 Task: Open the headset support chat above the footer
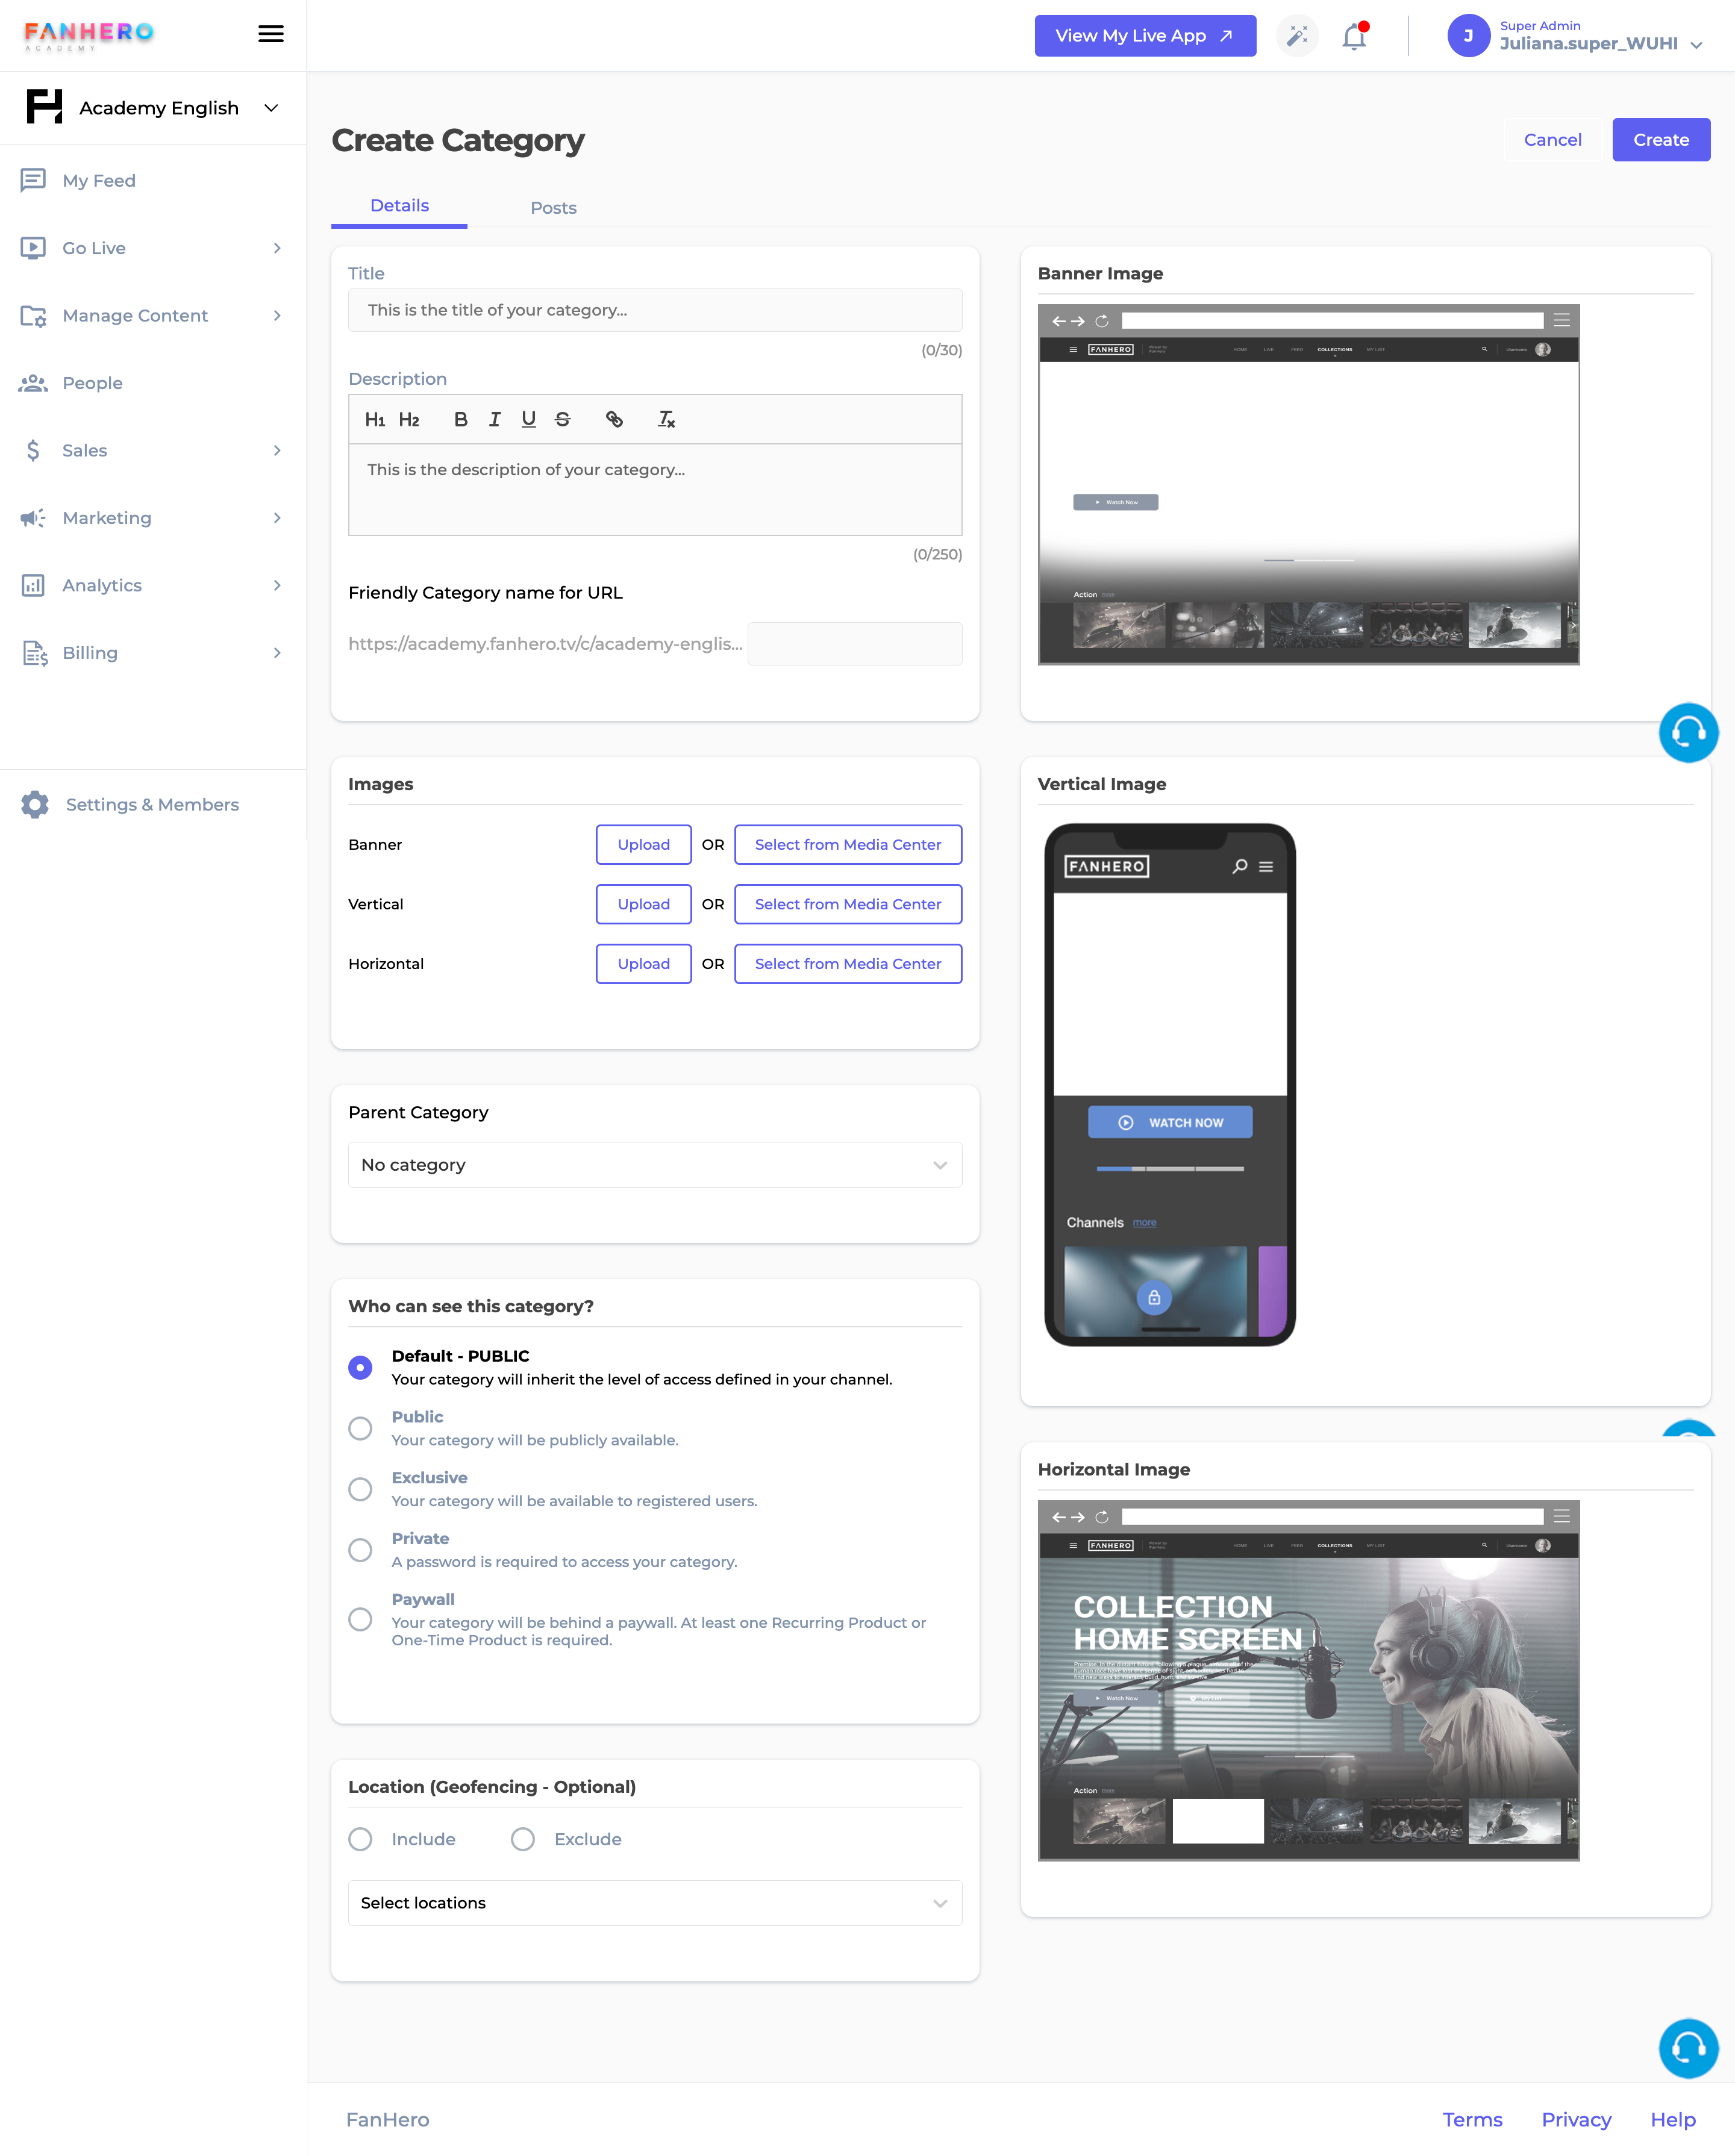[1688, 2049]
